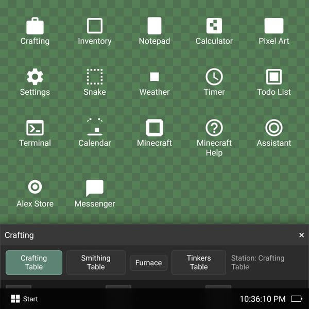The image size is (309, 309).
Task: Check the battery indicator in taskbar
Action: [297, 299]
